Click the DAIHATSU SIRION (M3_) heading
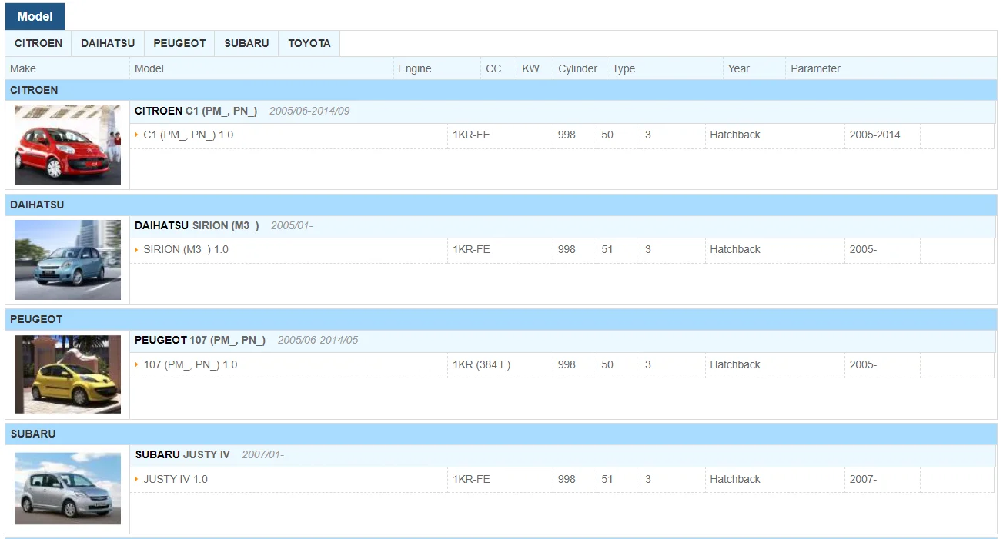The image size is (1003, 539). (197, 225)
